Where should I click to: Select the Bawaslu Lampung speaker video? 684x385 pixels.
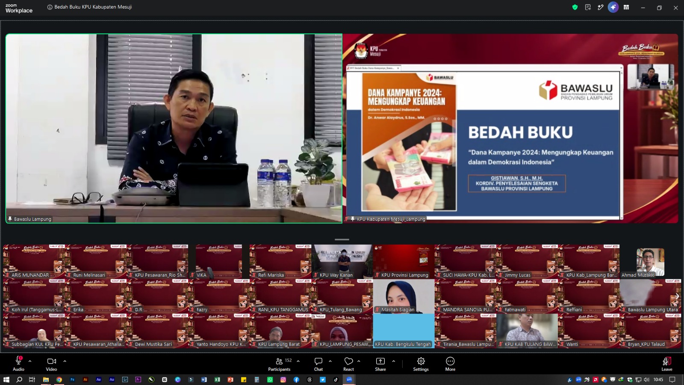click(x=174, y=128)
